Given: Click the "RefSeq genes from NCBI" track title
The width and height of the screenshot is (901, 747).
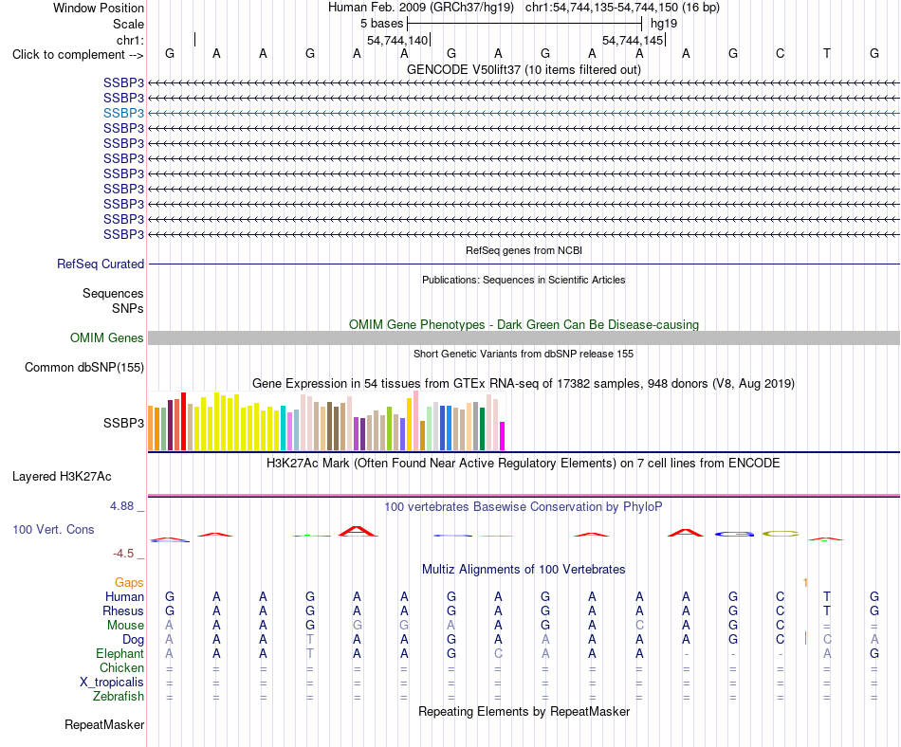Looking at the screenshot, I should click(x=524, y=250).
